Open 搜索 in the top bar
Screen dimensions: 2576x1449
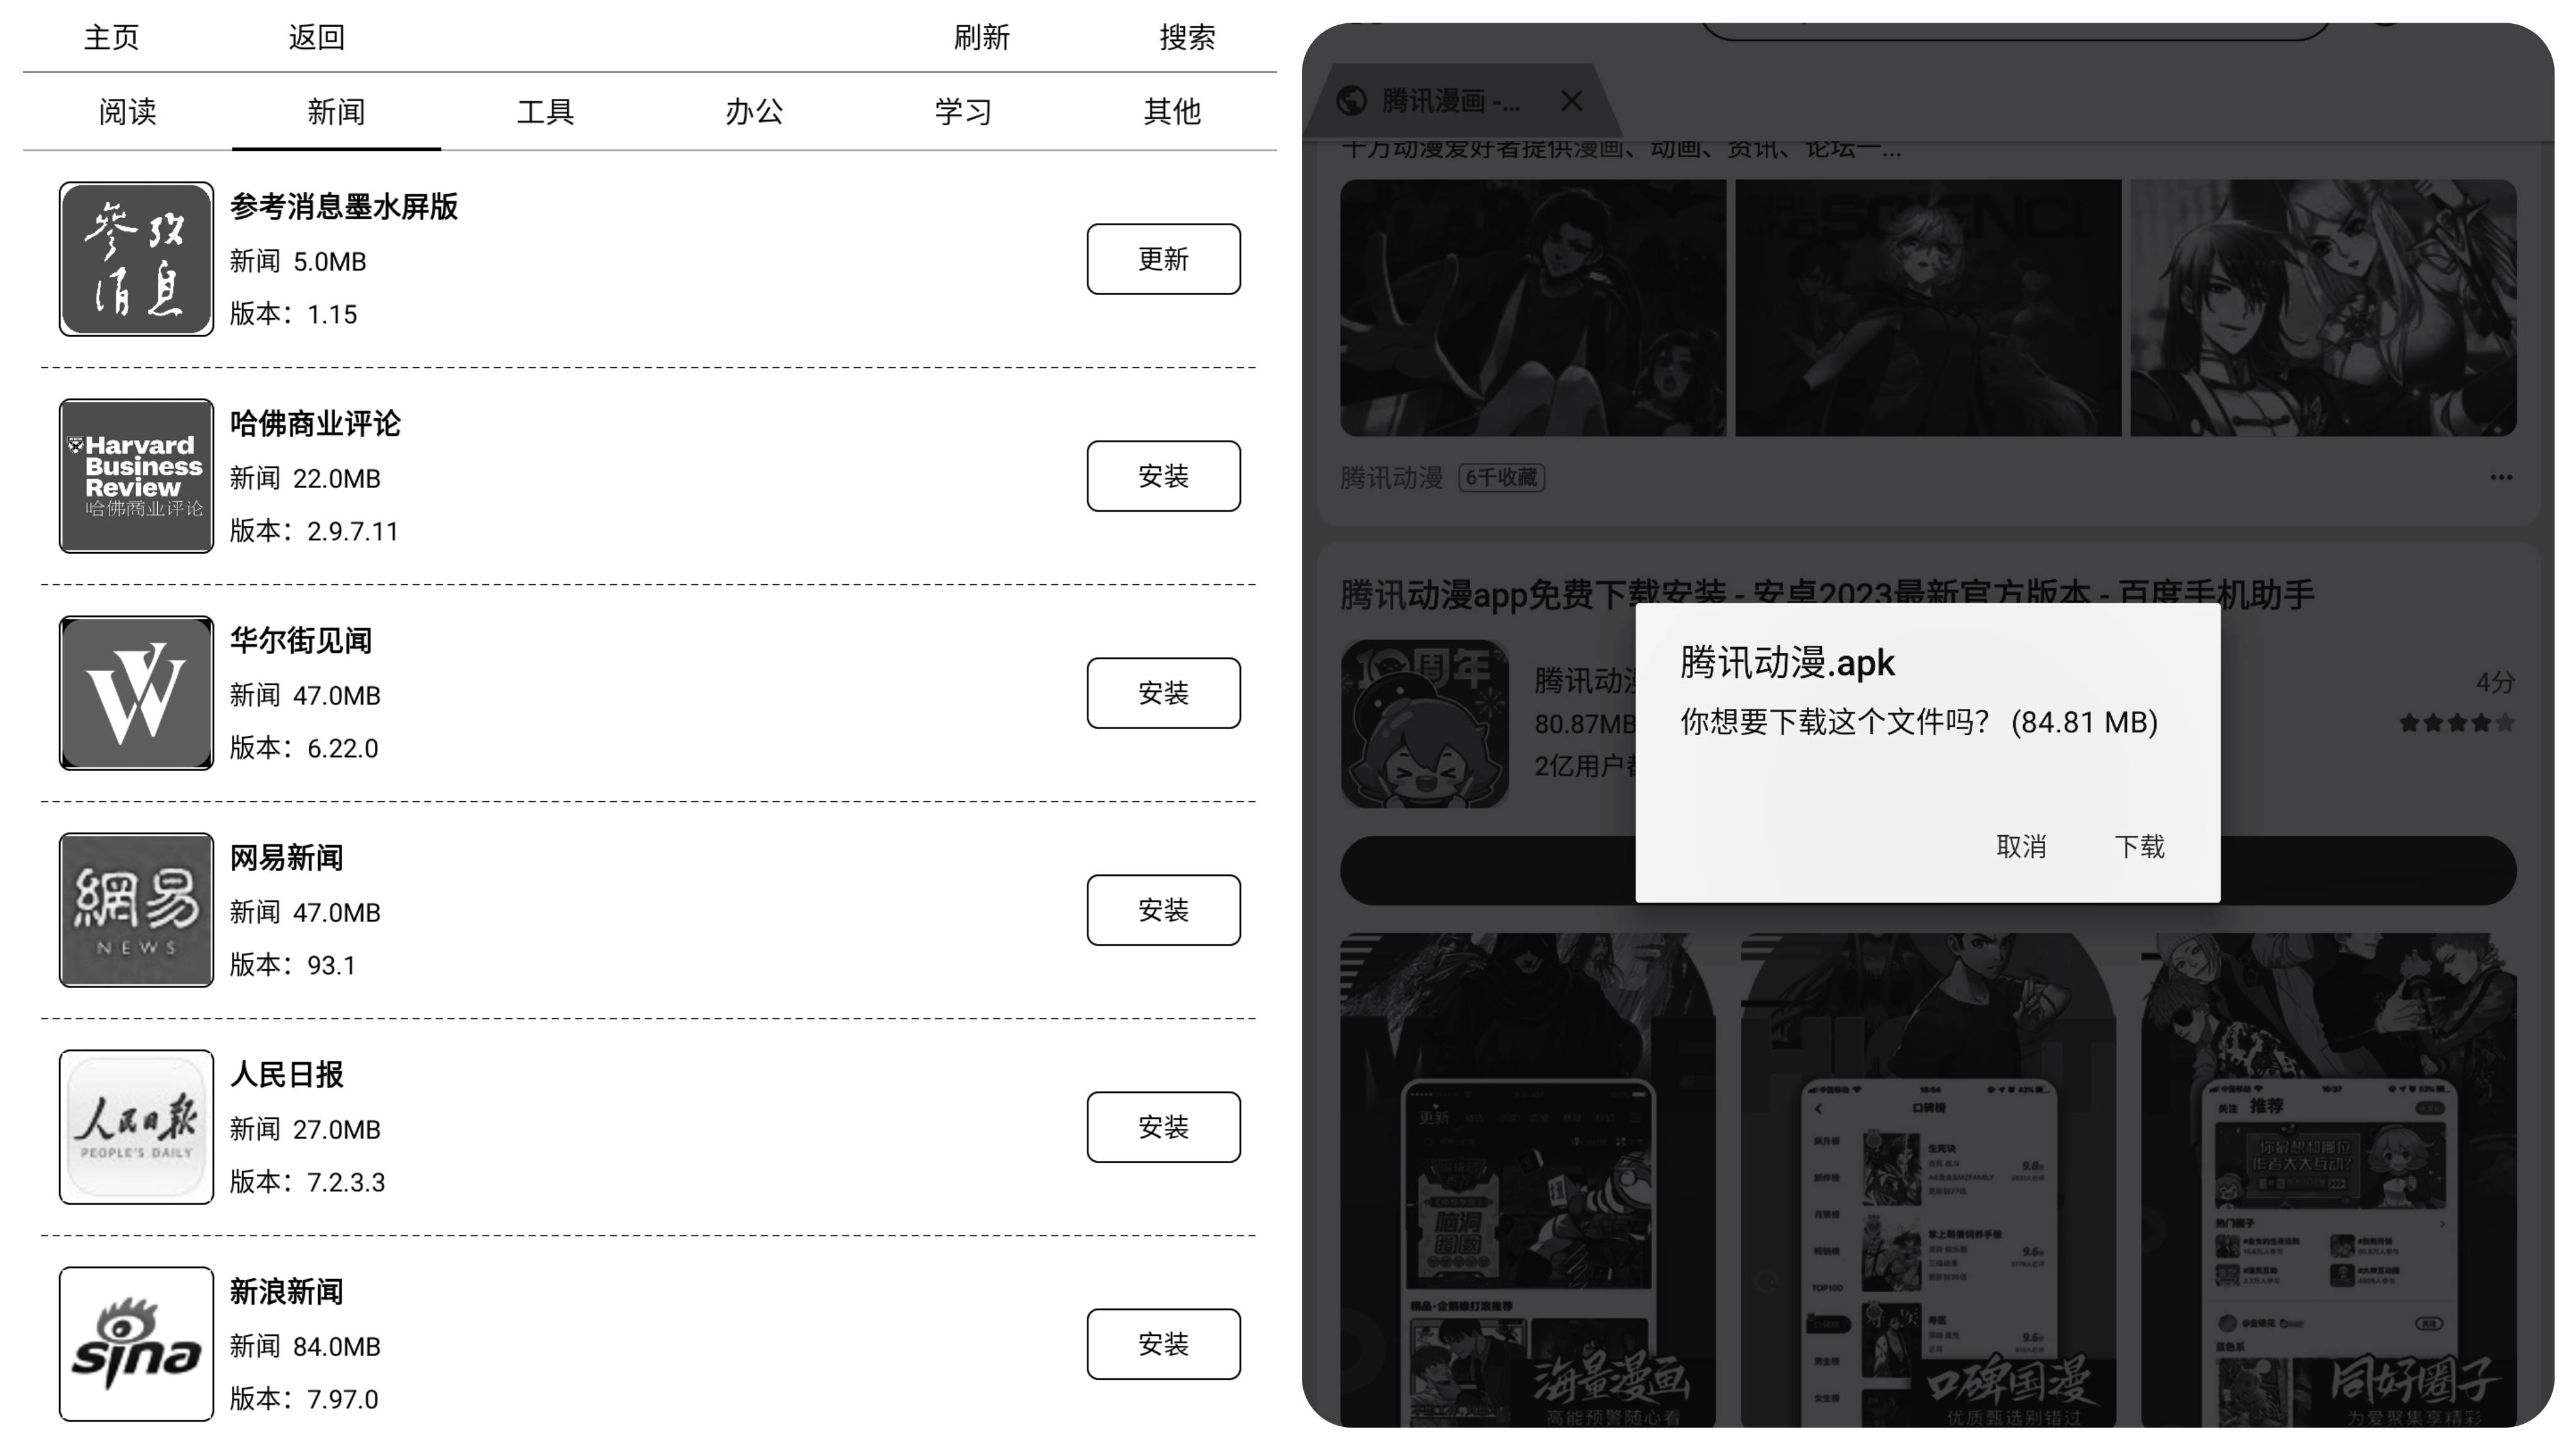point(1187,37)
